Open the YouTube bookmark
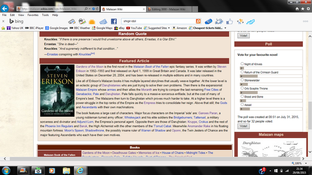312x175 pixels. click(x=134, y=28)
